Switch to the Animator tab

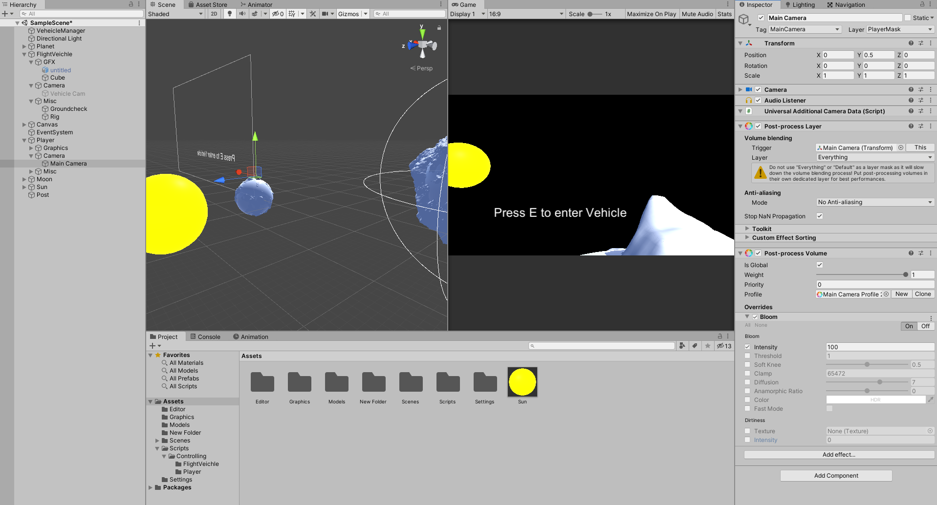click(256, 4)
